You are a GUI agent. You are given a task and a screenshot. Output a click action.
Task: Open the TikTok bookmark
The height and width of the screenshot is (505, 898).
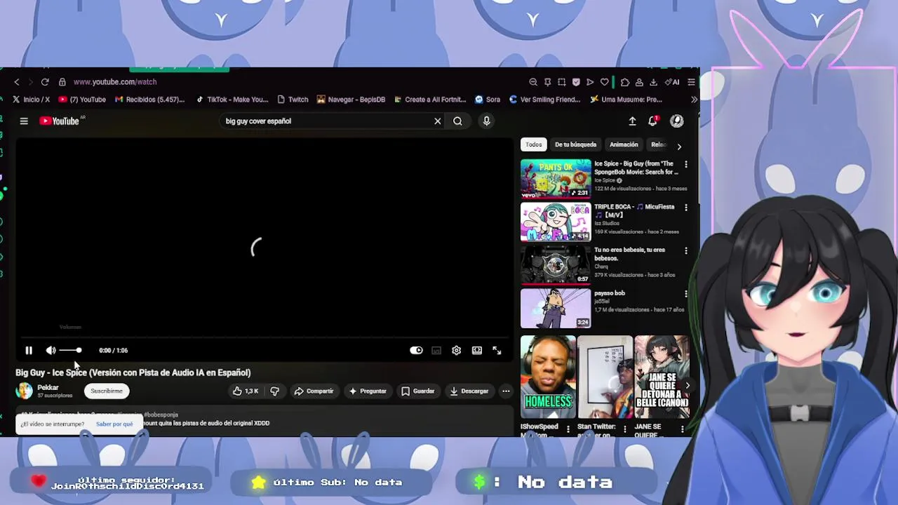232,100
